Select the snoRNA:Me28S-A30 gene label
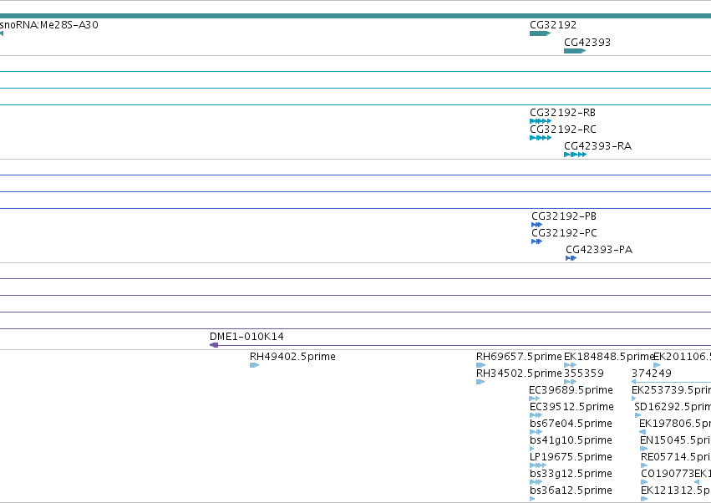Viewport: 711px width, 503px height. (49, 24)
